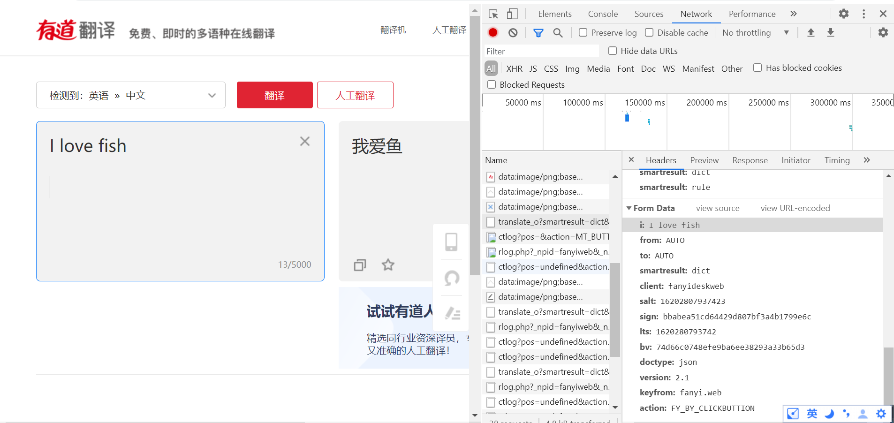Click view source link
The image size is (894, 423).
click(x=718, y=208)
